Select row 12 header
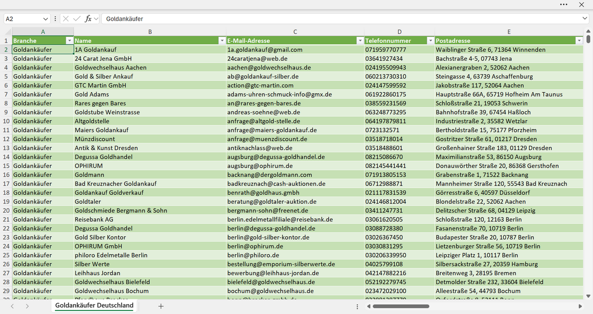The image size is (593, 314). 6,139
